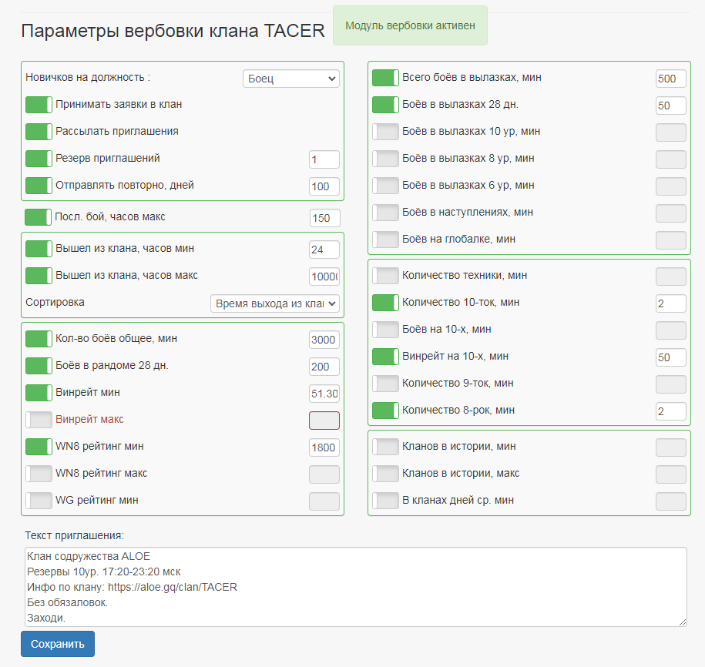The width and height of the screenshot is (705, 667).
Task: Disable 'Принимать заявки в клан' toggle
Action: [39, 105]
